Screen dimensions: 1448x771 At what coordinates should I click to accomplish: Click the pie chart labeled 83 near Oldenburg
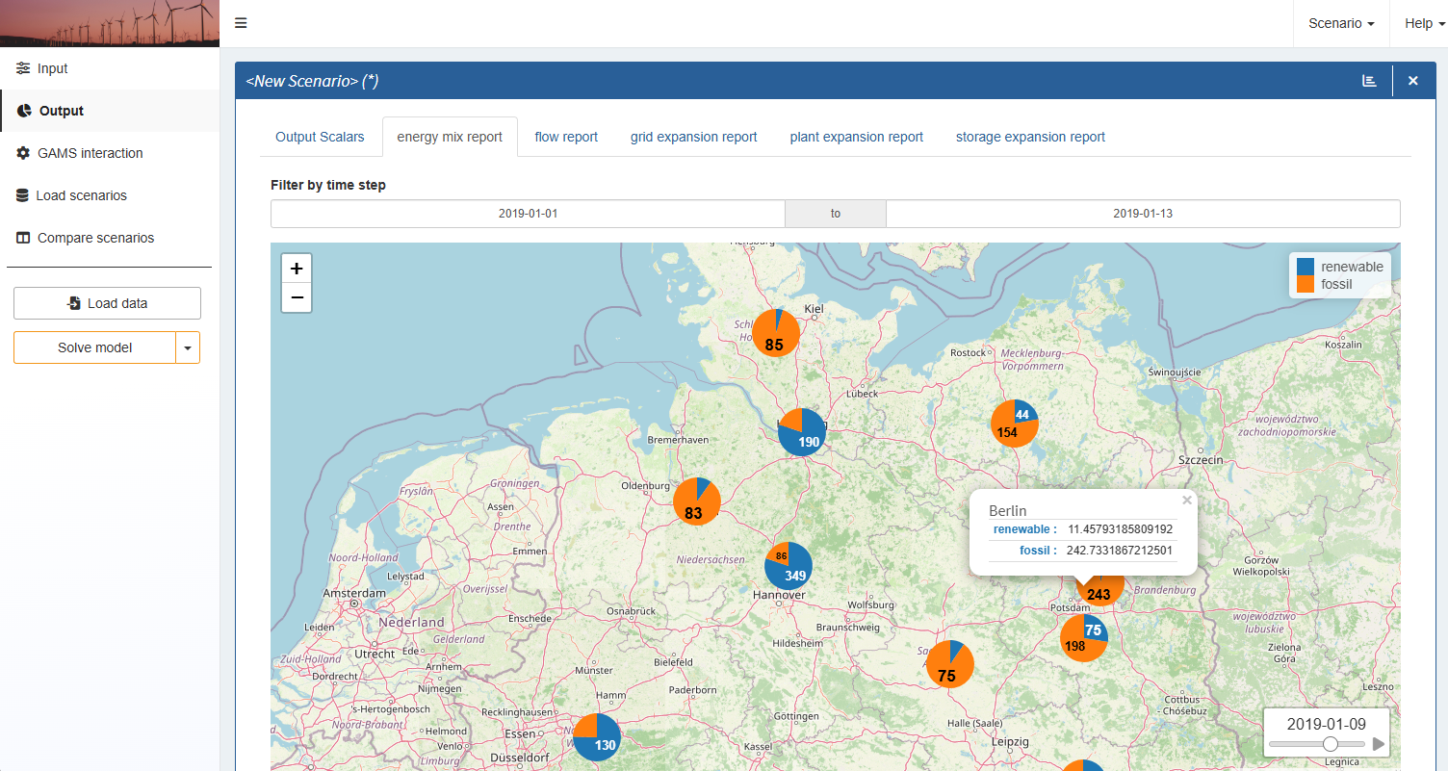coord(697,501)
